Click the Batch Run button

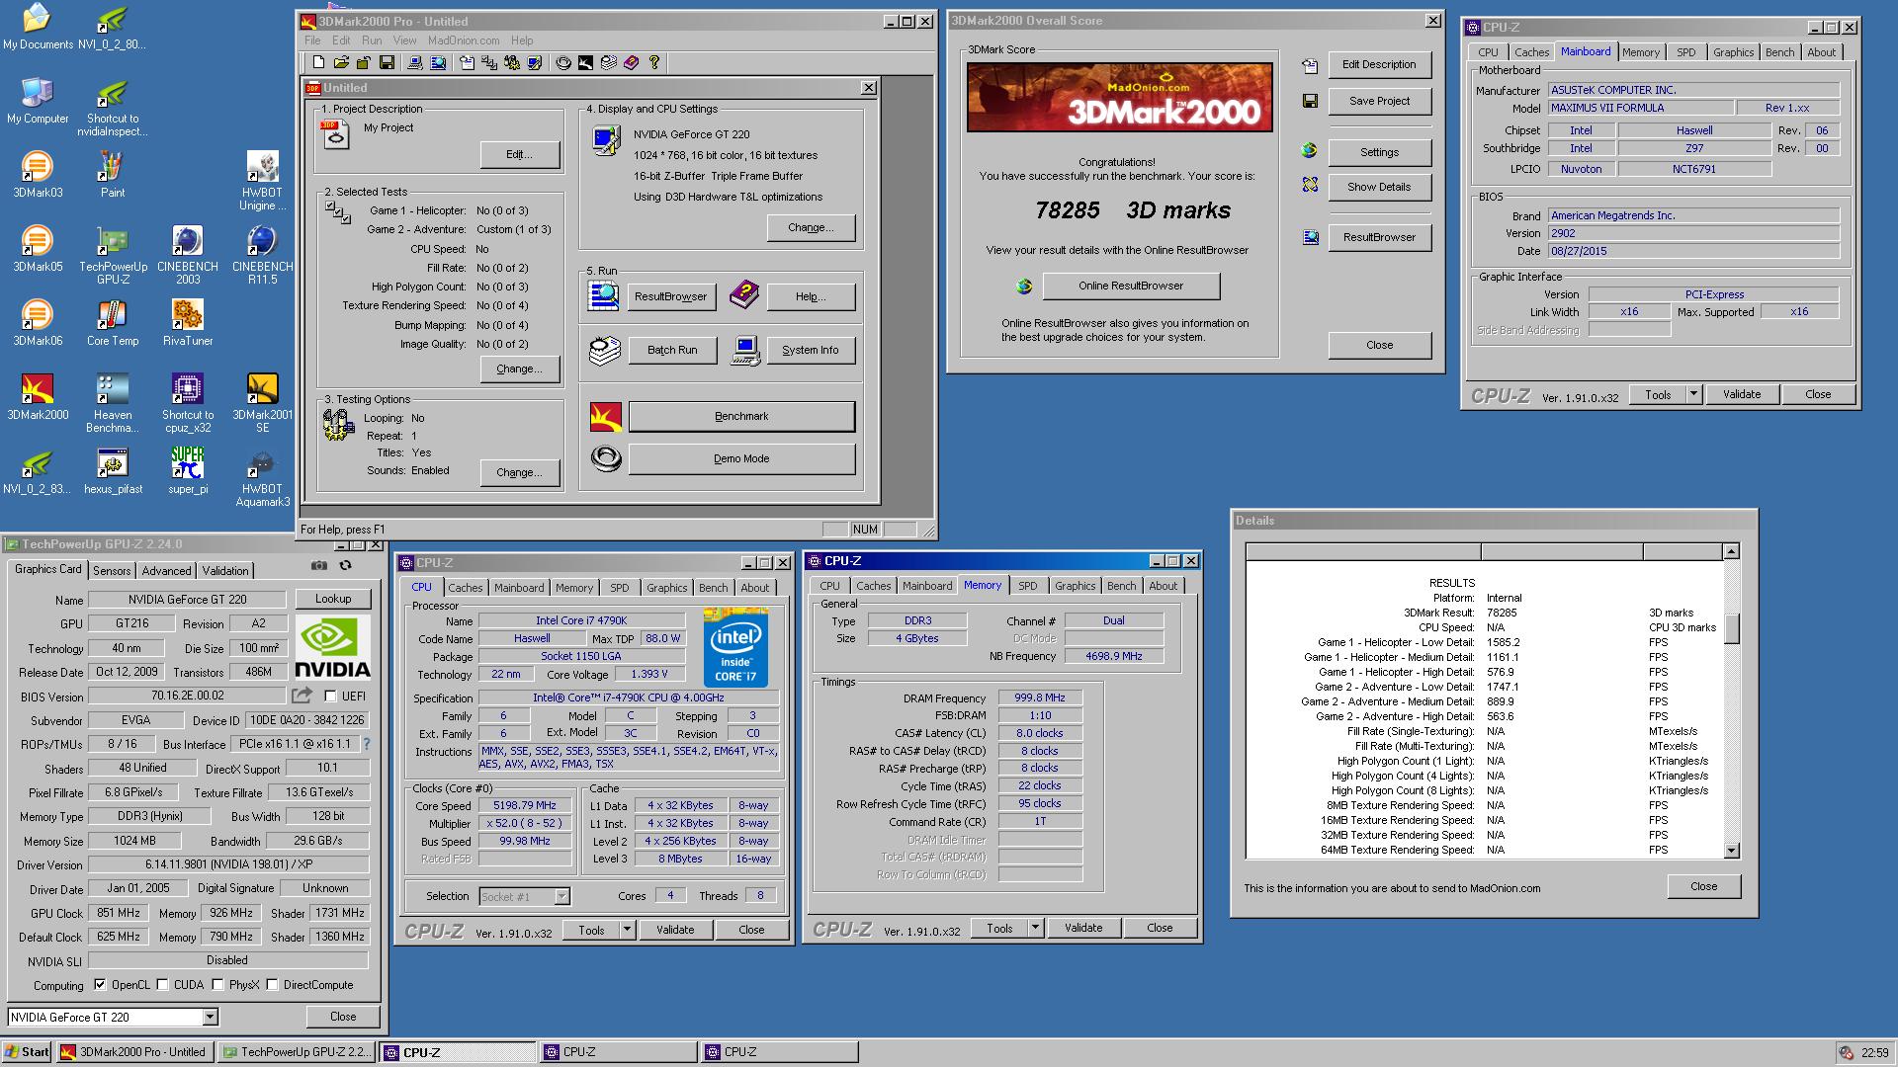[672, 350]
